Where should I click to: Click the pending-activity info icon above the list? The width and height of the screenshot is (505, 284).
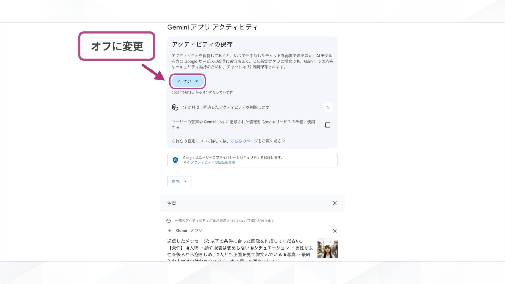click(169, 221)
